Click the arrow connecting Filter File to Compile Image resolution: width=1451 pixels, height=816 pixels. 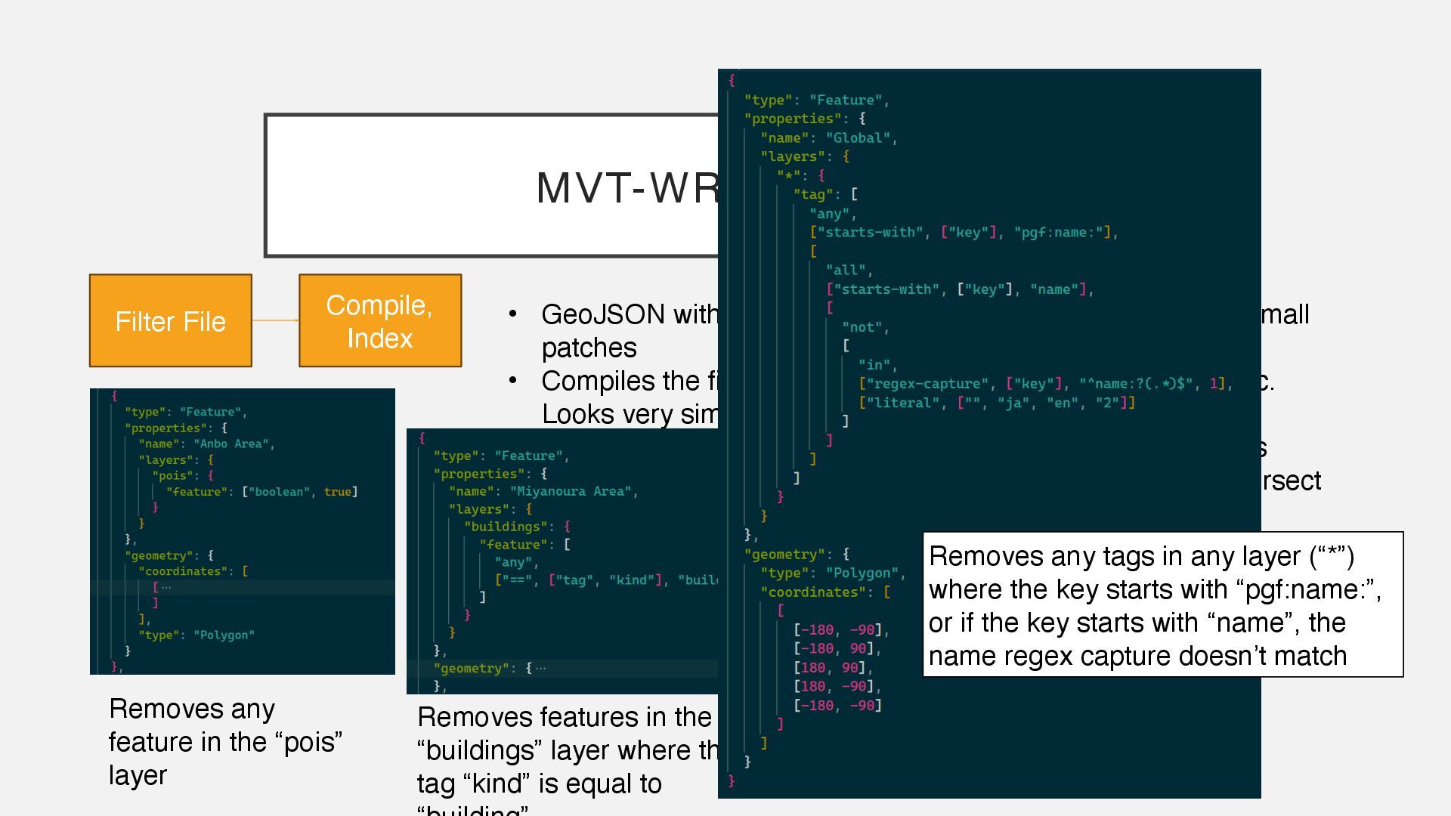coord(275,320)
